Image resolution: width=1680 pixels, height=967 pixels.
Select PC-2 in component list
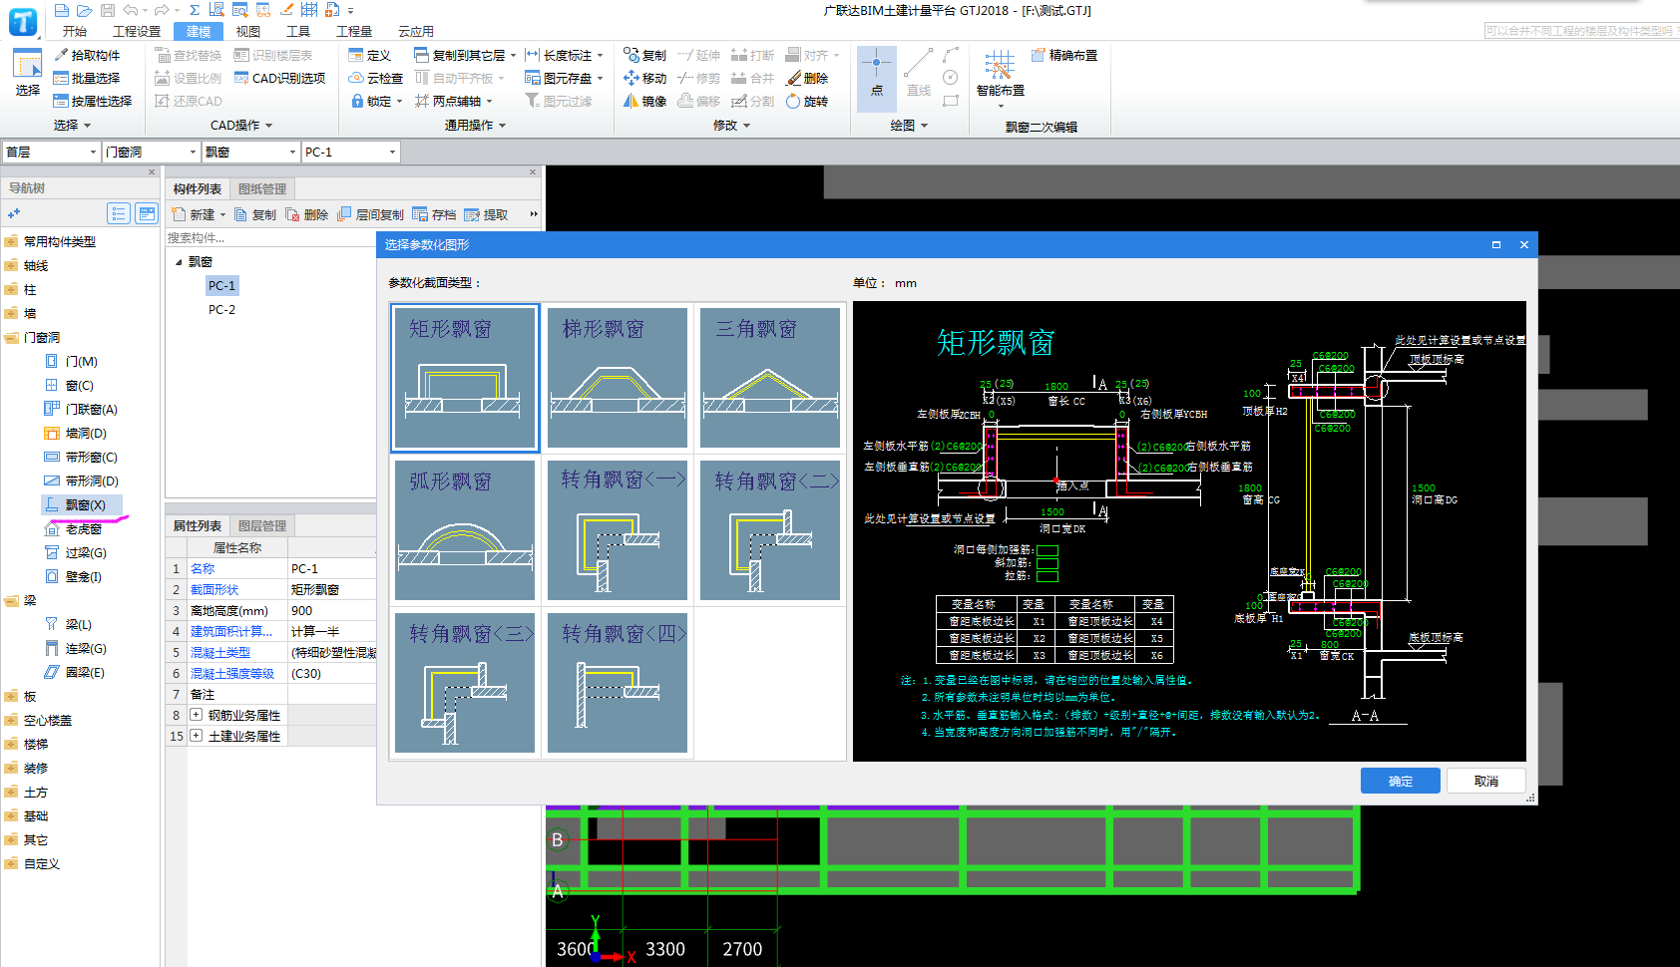[x=222, y=309]
